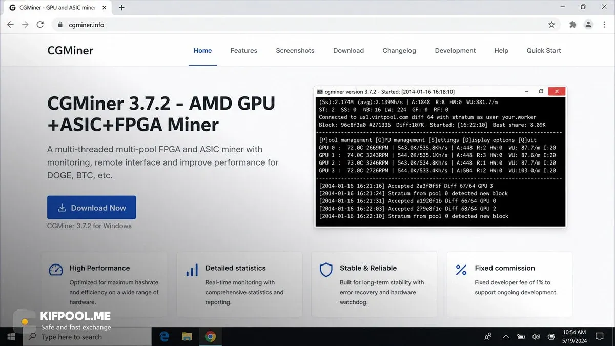615x346 pixels.
Task: Click the GPU 0 stats row in terminal
Action: 437,148
